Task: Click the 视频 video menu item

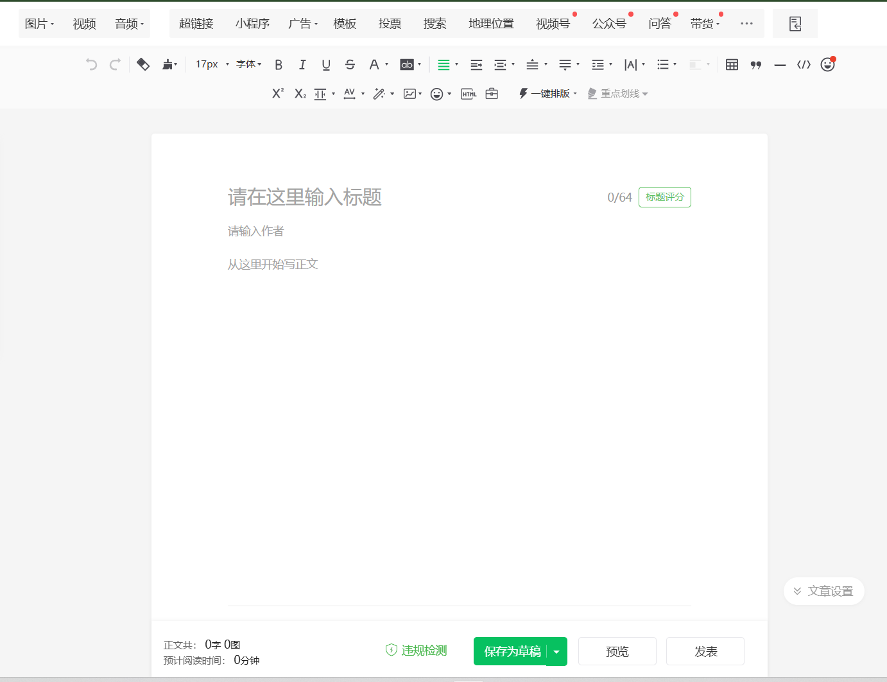Action: [x=84, y=24]
